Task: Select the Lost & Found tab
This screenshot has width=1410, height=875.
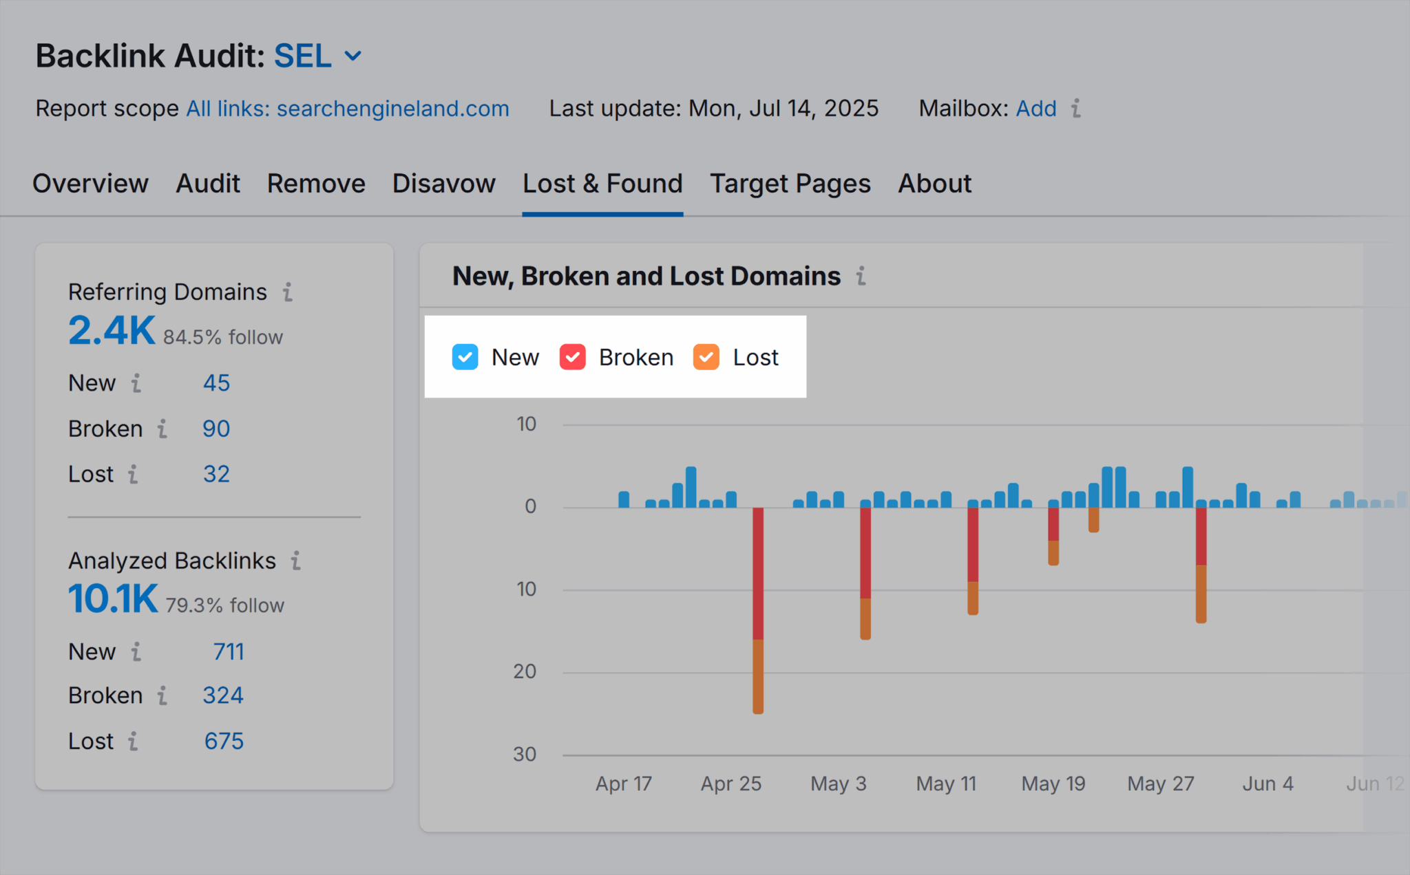Action: pos(602,184)
